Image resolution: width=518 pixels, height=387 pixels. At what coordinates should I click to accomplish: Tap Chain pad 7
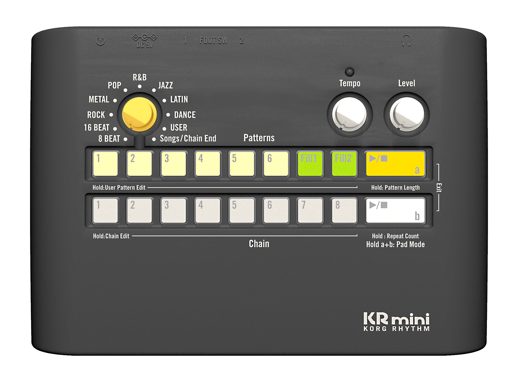[310, 211]
